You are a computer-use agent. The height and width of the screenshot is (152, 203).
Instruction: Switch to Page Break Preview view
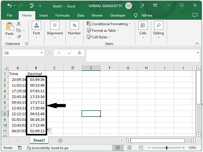point(141,148)
